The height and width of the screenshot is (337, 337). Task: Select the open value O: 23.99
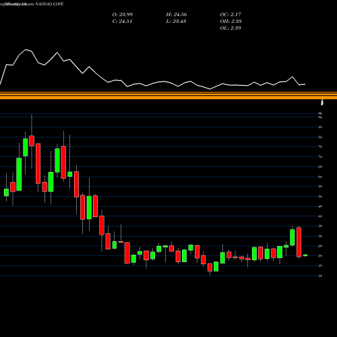click(123, 15)
